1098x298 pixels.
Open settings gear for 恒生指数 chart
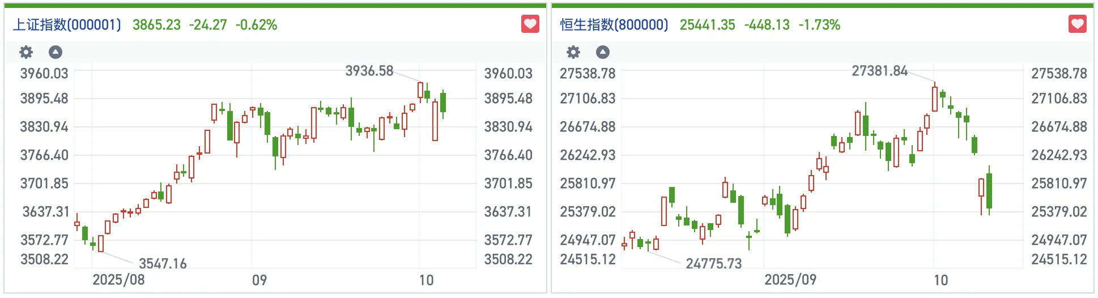coord(573,52)
